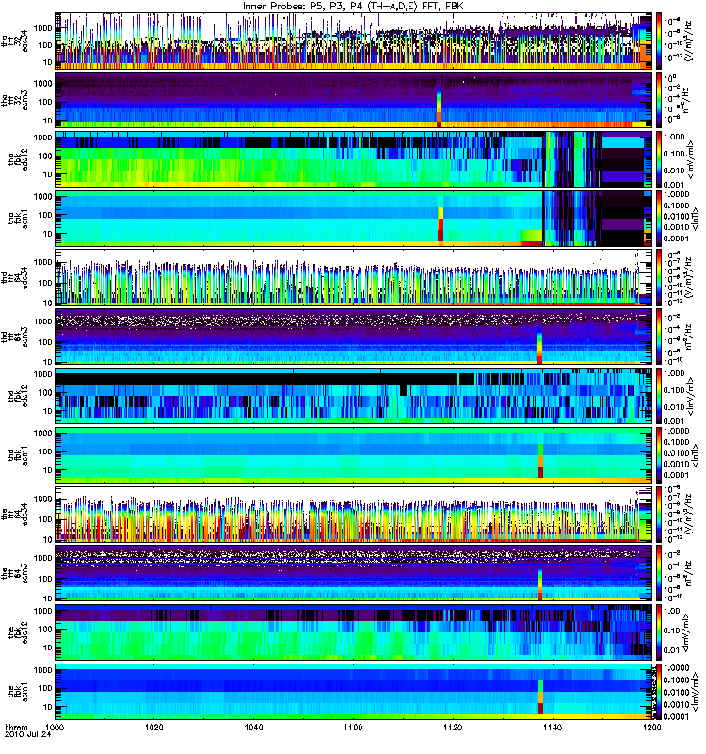Select the 'tha fff 32 edc34' panel label
This screenshot has width=706, height=754.
[x=15, y=41]
